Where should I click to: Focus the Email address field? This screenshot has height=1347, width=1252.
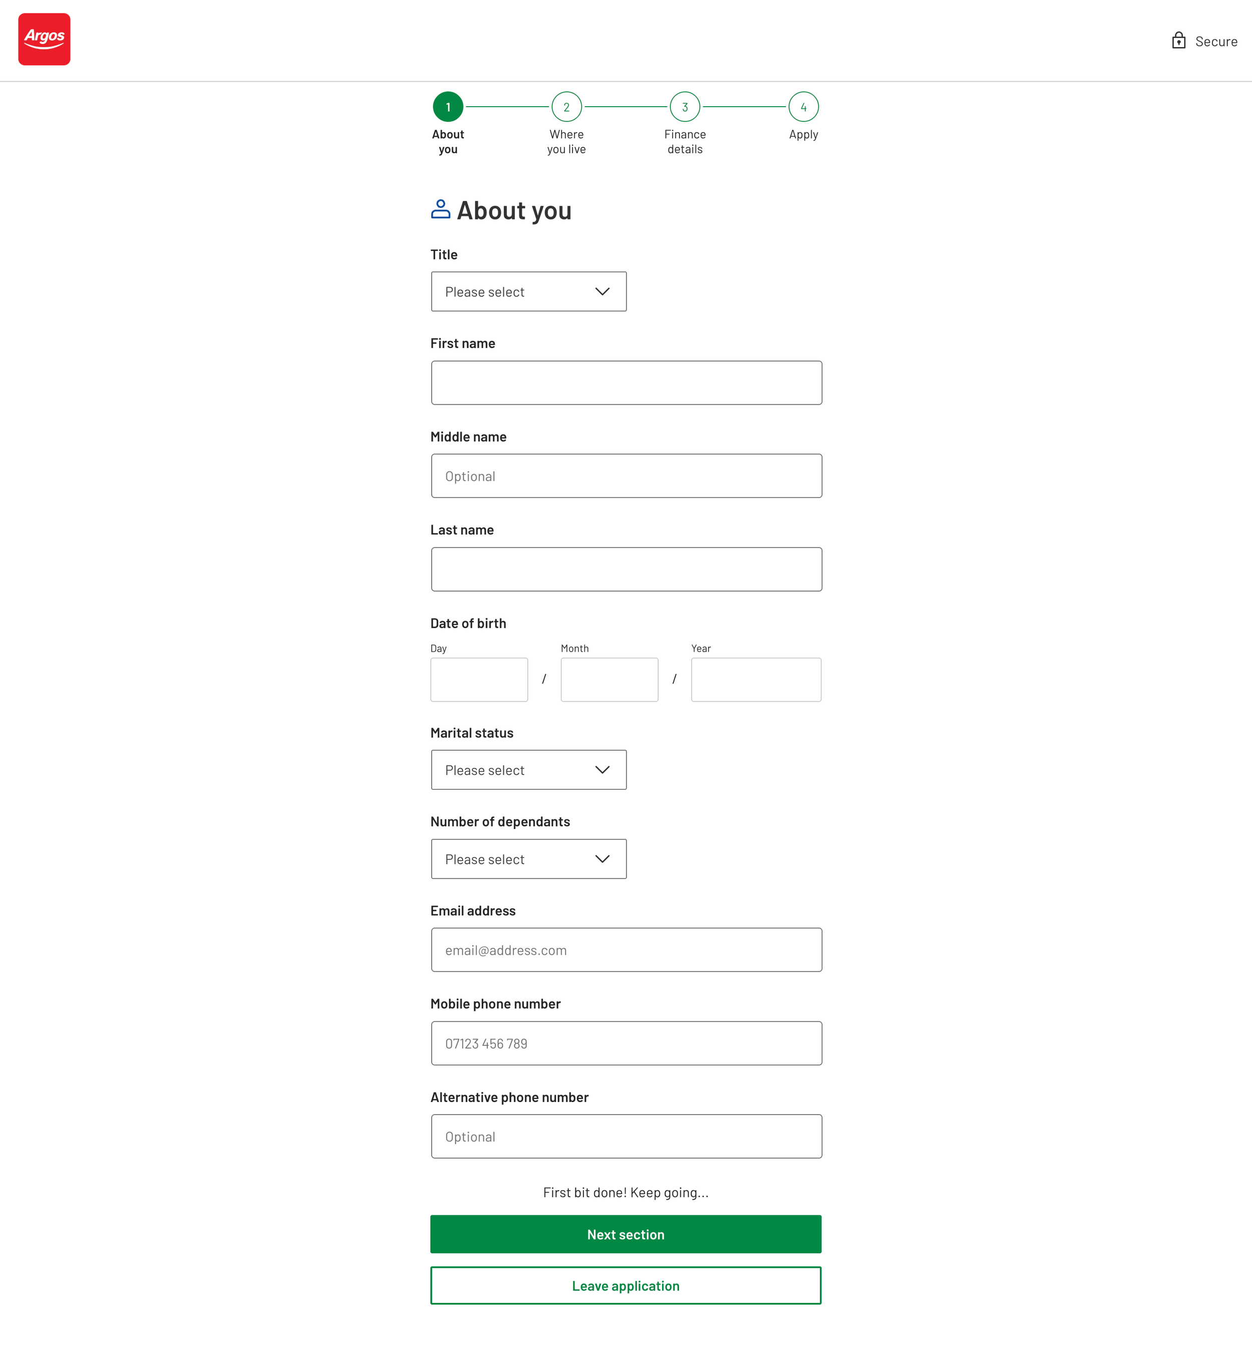pos(626,950)
